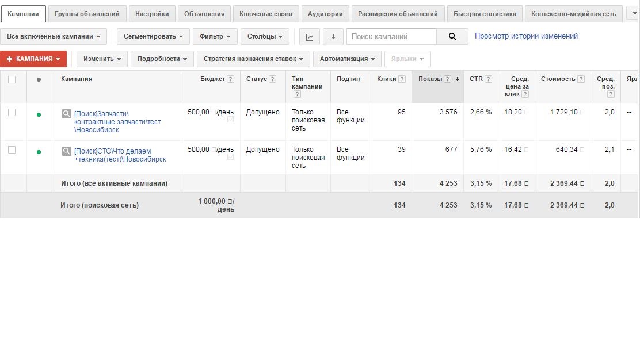Tick the select-all campaigns header checkbox

coord(12,79)
